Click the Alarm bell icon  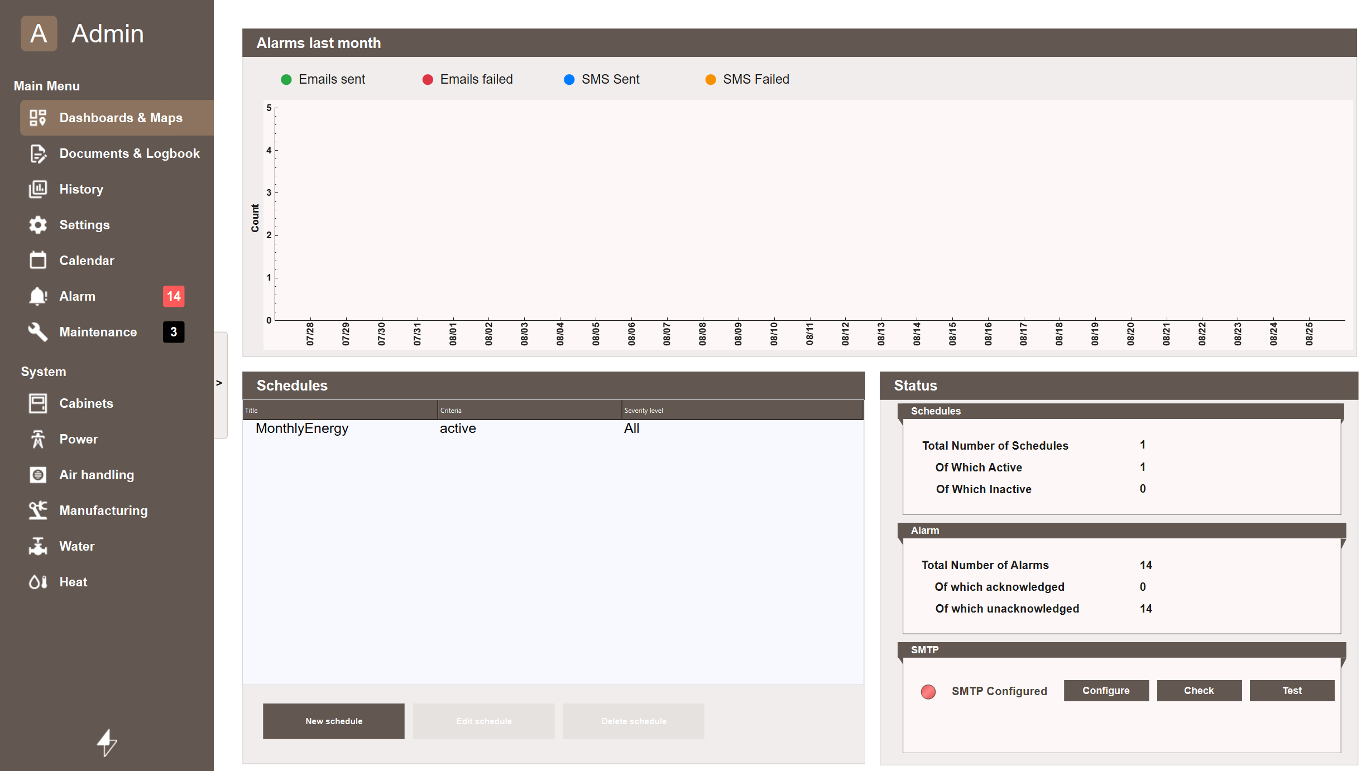[x=38, y=296]
